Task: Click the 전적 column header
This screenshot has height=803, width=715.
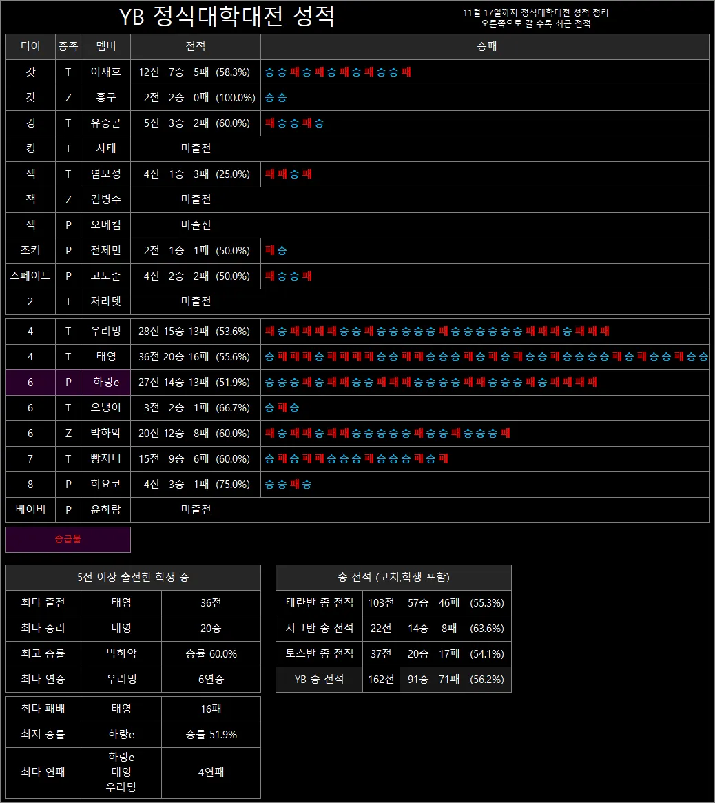Action: (195, 46)
